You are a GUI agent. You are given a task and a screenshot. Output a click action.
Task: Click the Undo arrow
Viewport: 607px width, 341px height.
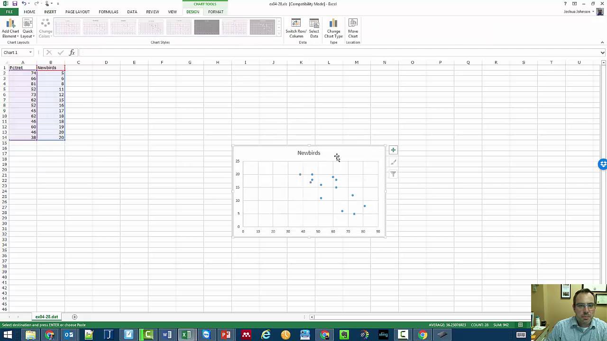(x=24, y=4)
